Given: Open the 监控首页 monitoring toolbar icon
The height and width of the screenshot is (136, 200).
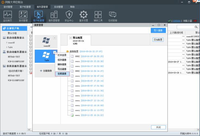Looking at the screenshot, I should pyautogui.click(x=8, y=16).
